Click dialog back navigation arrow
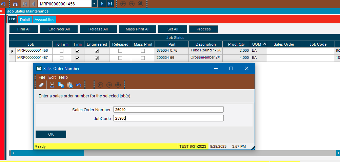 click(100, 85)
